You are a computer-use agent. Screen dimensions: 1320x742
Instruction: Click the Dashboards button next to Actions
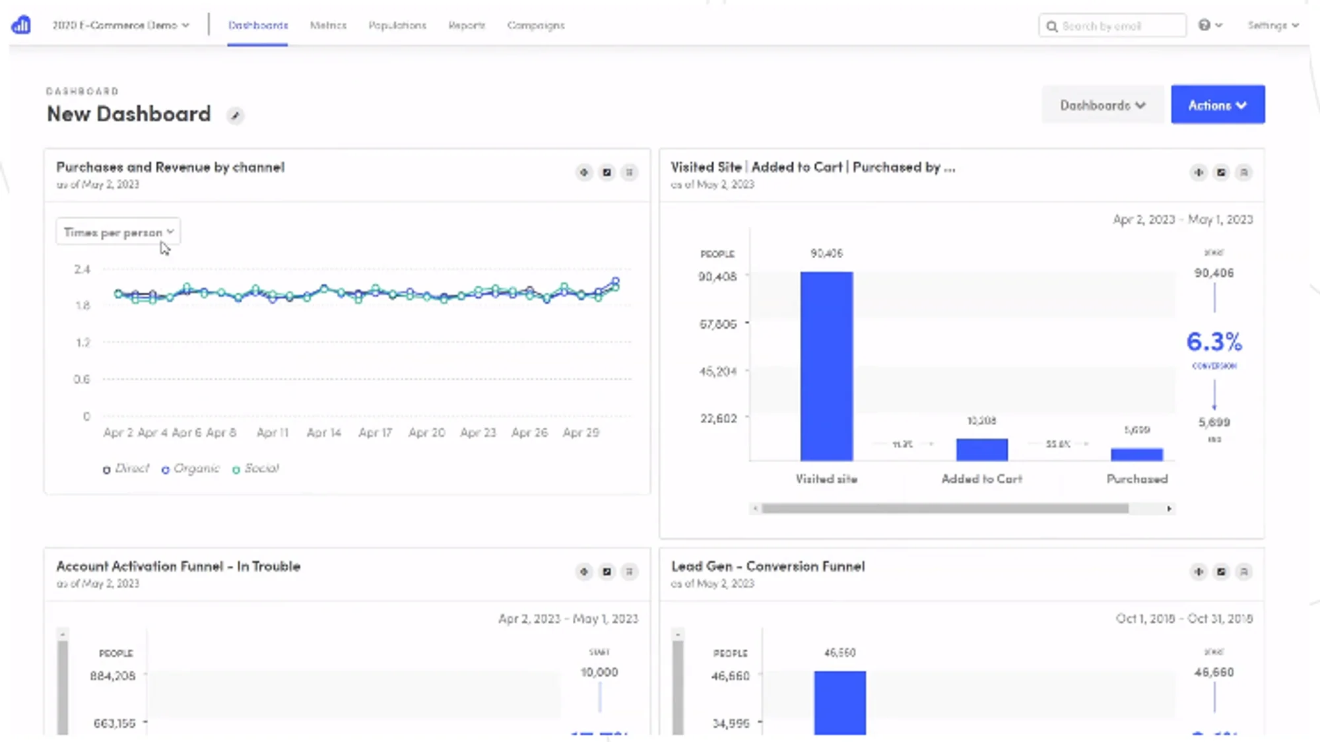1102,105
